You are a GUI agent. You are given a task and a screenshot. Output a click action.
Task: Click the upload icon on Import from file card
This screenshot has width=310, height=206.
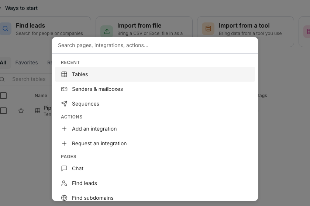(x=107, y=31)
